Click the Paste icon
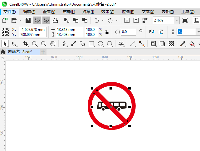Viewport: 200px width, 151px height. (x=85, y=20)
